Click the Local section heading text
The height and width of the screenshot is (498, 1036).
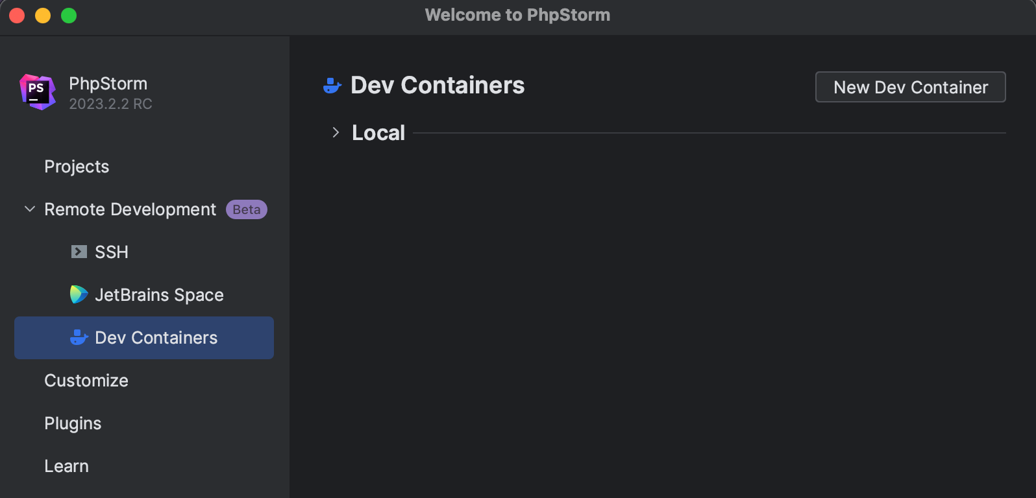[378, 133]
